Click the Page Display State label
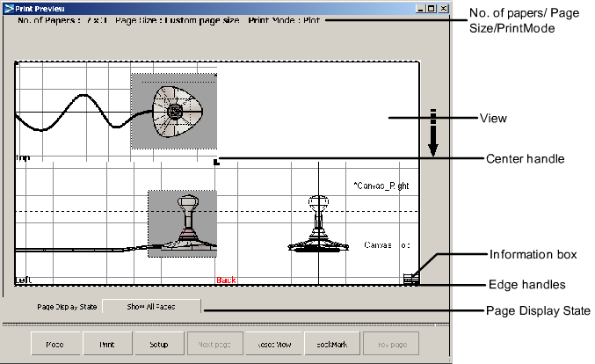Image resolution: width=595 pixels, height=364 pixels. [x=67, y=307]
